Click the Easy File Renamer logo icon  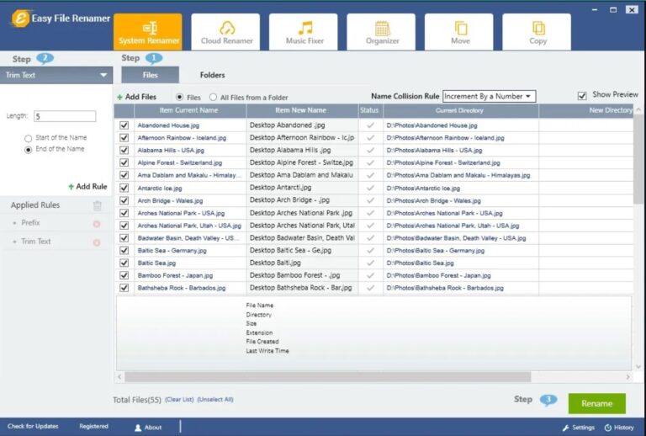tap(20, 19)
